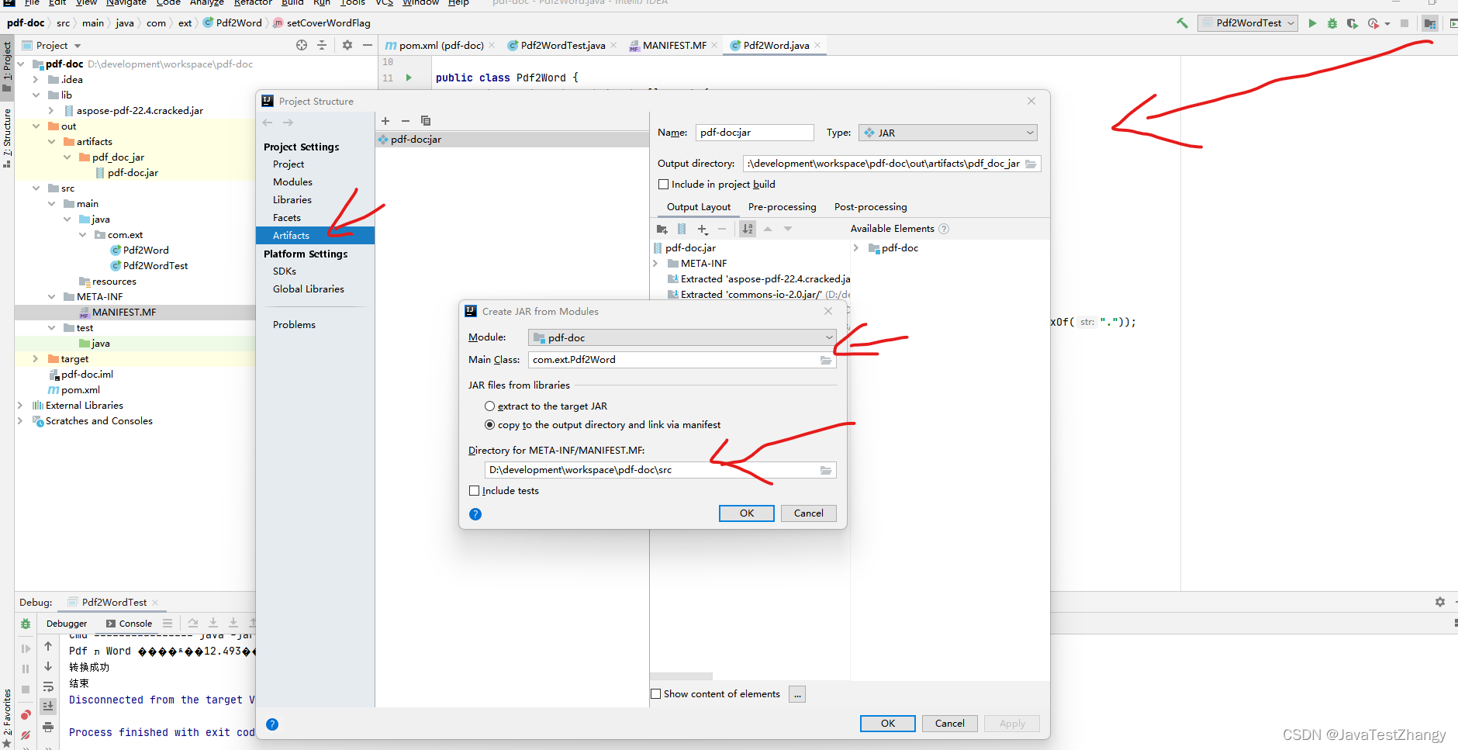The image size is (1458, 750).
Task: Select pom.xml in project tree
Action: [81, 390]
